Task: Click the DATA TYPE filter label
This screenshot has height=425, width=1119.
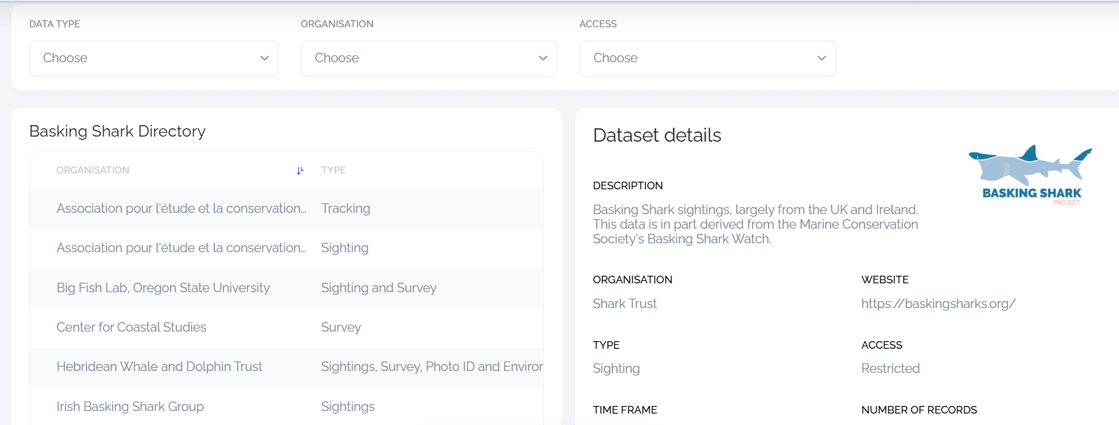Action: pyautogui.click(x=55, y=24)
